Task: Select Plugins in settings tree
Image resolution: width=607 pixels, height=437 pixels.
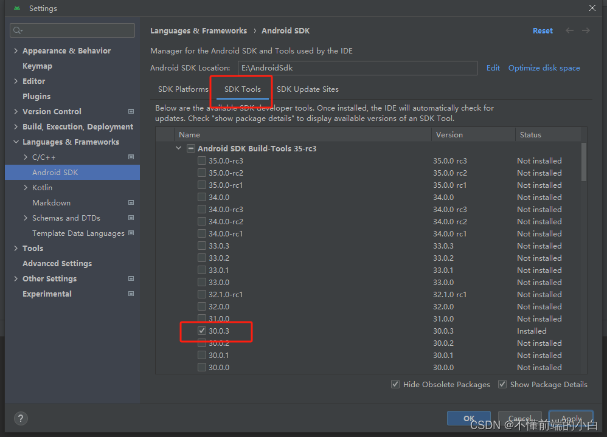Action: [36, 96]
